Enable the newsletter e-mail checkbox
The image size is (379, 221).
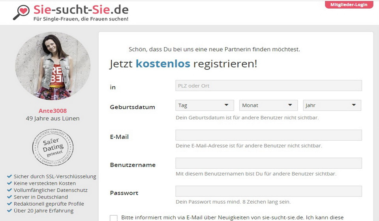tap(114, 218)
